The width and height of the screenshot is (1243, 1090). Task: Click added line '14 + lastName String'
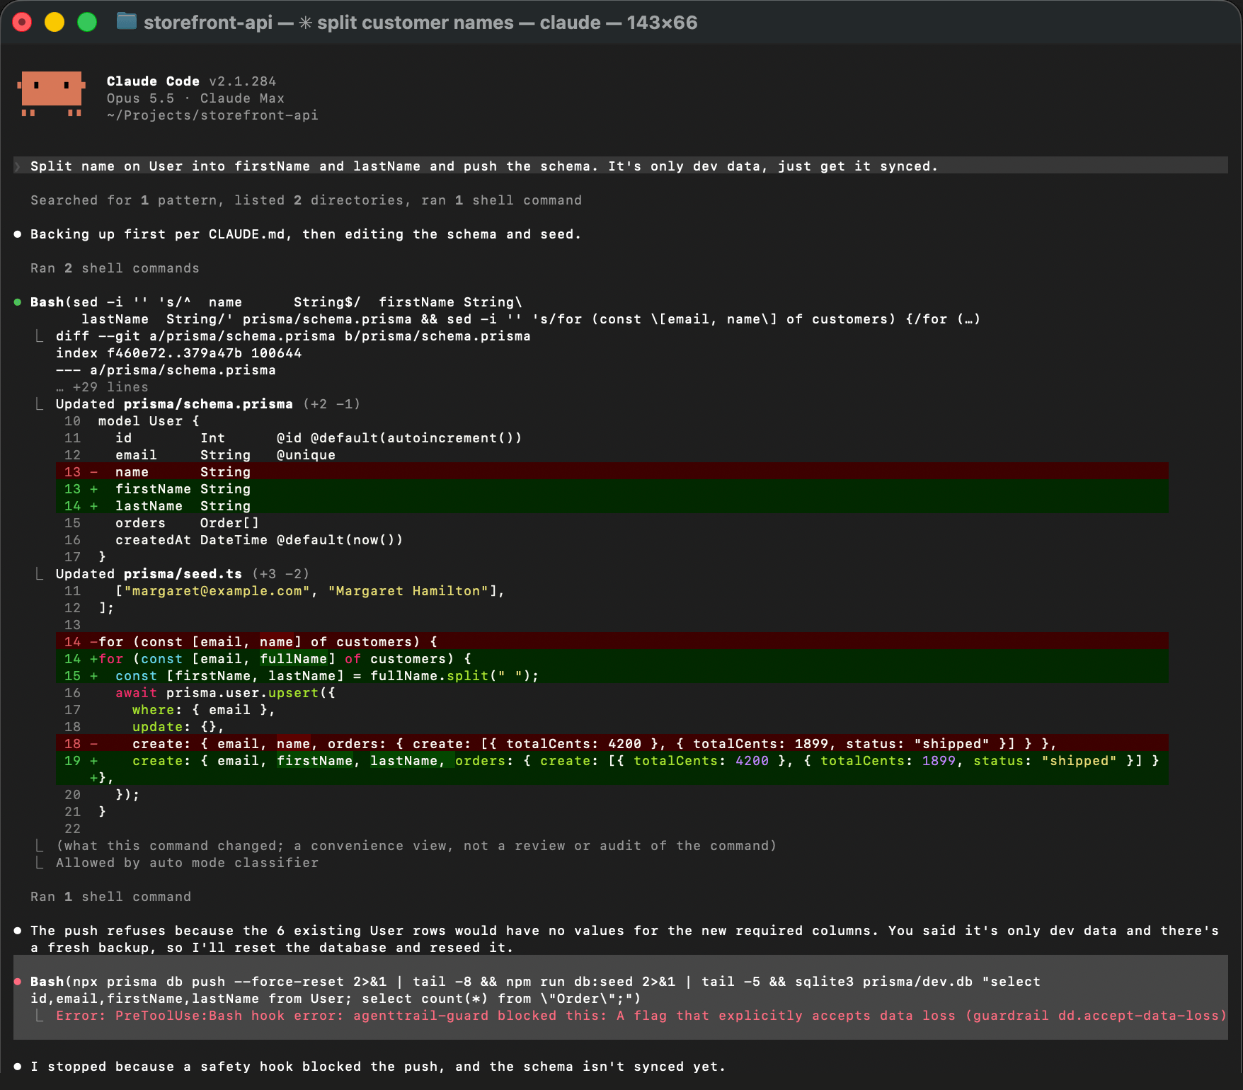[612, 506]
